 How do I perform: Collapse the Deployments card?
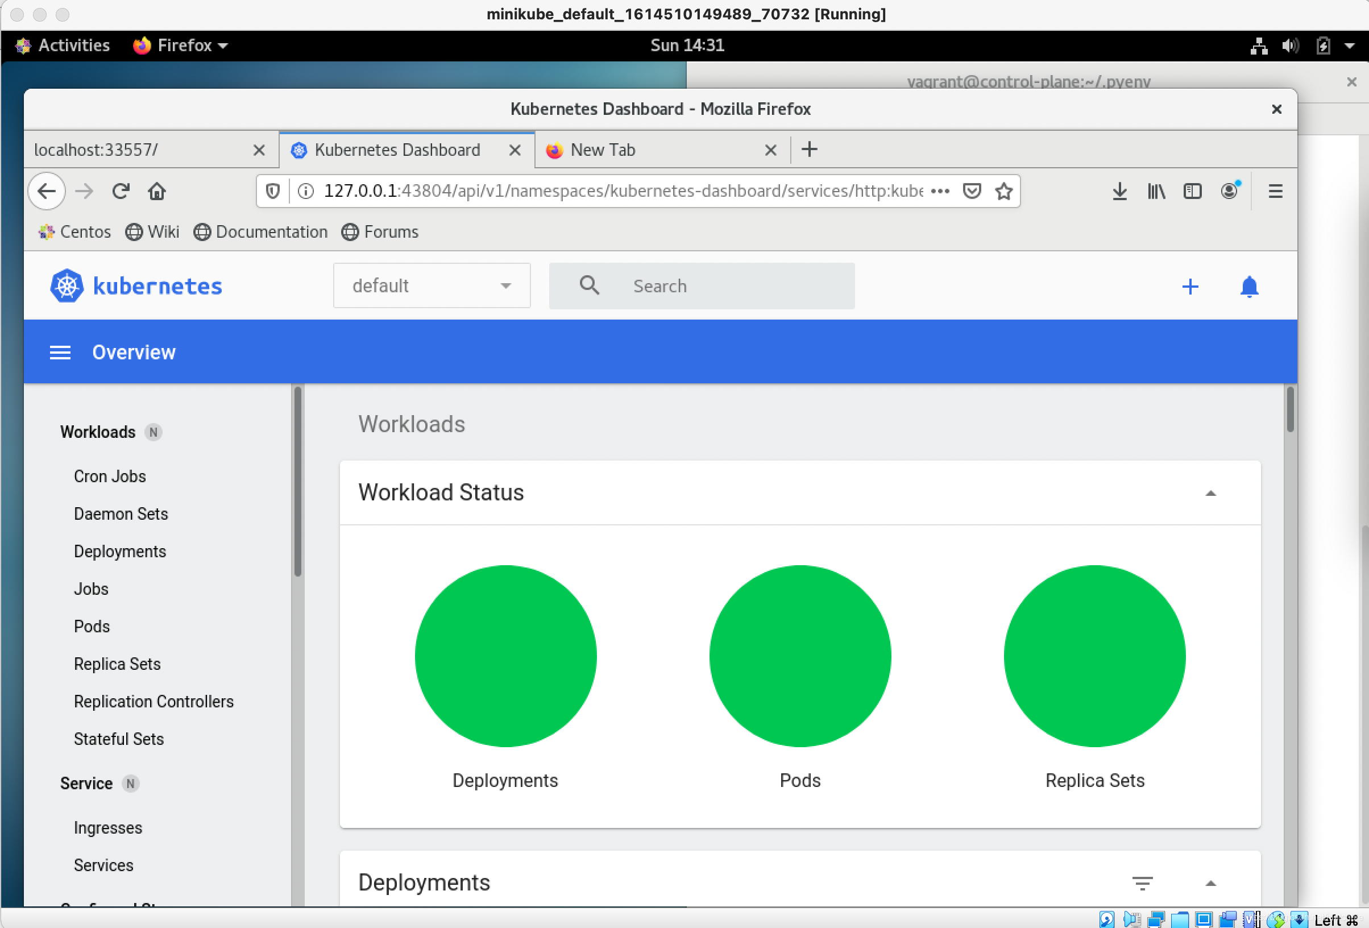[x=1210, y=883]
